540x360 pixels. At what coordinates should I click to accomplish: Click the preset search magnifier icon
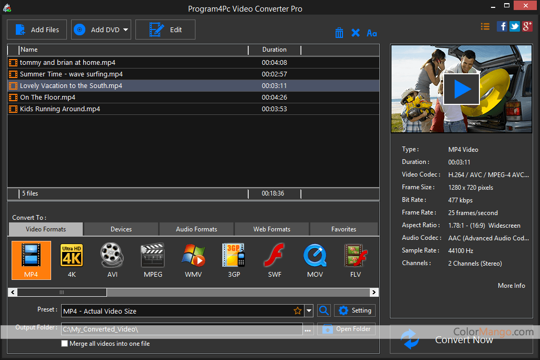(x=323, y=310)
